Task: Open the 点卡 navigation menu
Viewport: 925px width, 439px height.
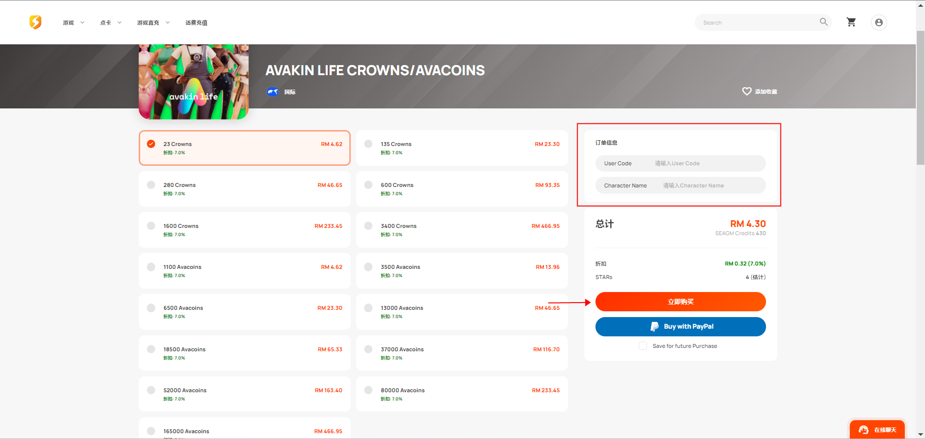Action: [106, 23]
